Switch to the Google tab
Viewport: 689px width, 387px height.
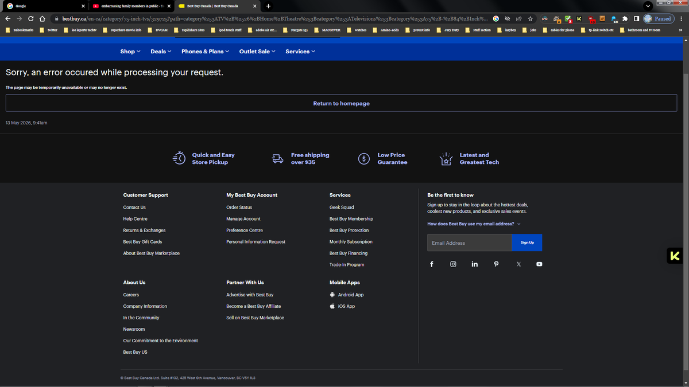(44, 6)
